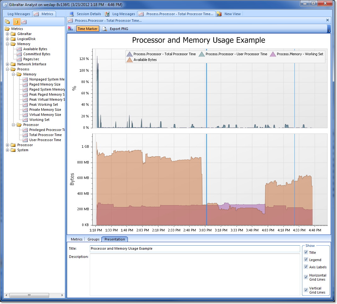Select the Available Bytes metric icon
Viewport: 337px width, 304px height.
pyautogui.click(x=19, y=49)
